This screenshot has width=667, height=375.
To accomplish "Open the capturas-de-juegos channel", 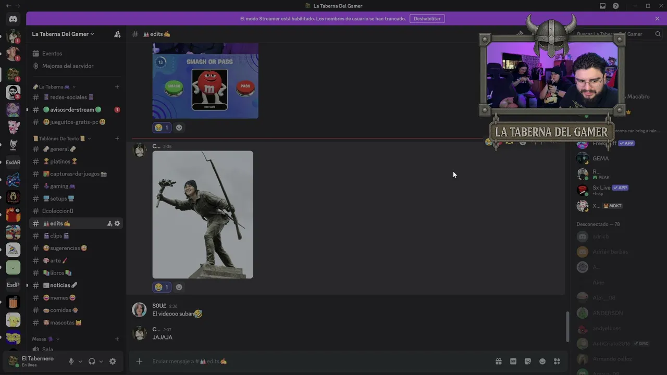I will pos(76,174).
